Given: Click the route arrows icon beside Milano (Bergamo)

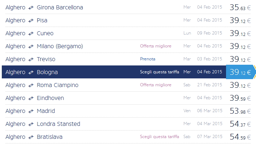Looking at the screenshot, I should pos(31,46).
